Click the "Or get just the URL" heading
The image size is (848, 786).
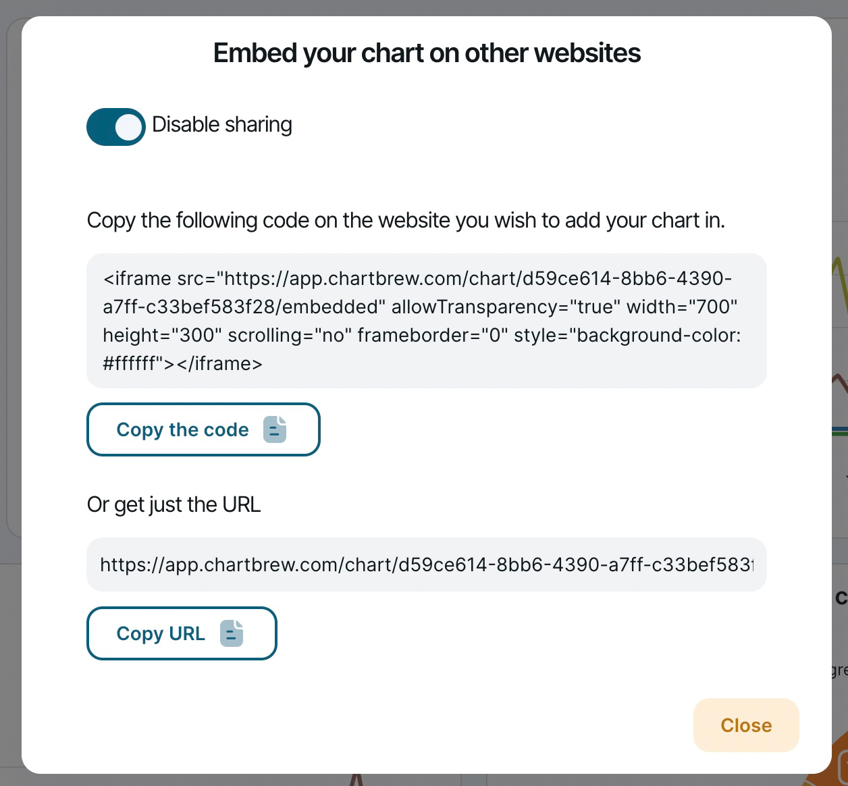[174, 504]
